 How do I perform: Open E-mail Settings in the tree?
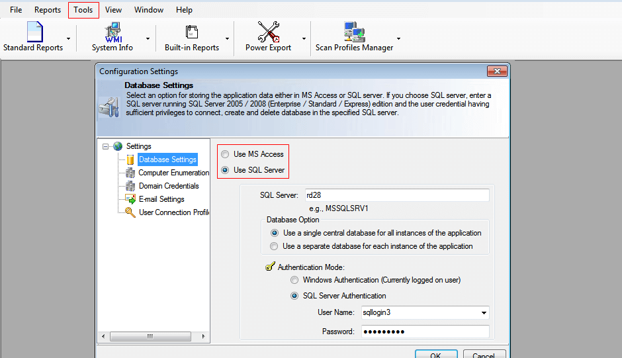point(161,199)
